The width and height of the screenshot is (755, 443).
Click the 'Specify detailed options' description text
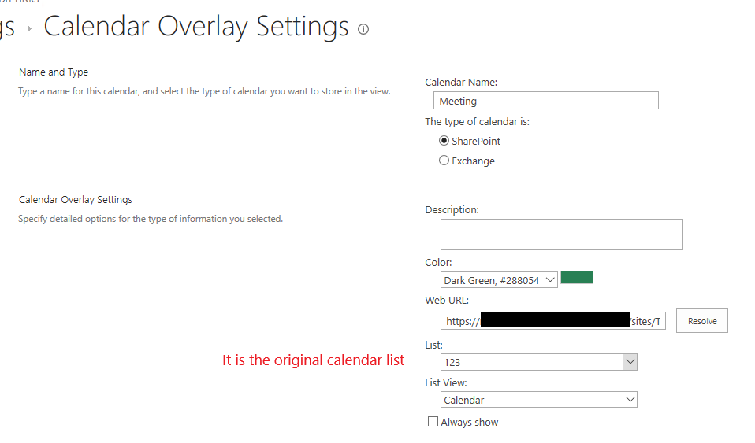coord(151,219)
